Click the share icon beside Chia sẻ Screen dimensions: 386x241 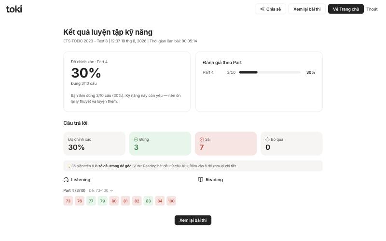point(262,9)
